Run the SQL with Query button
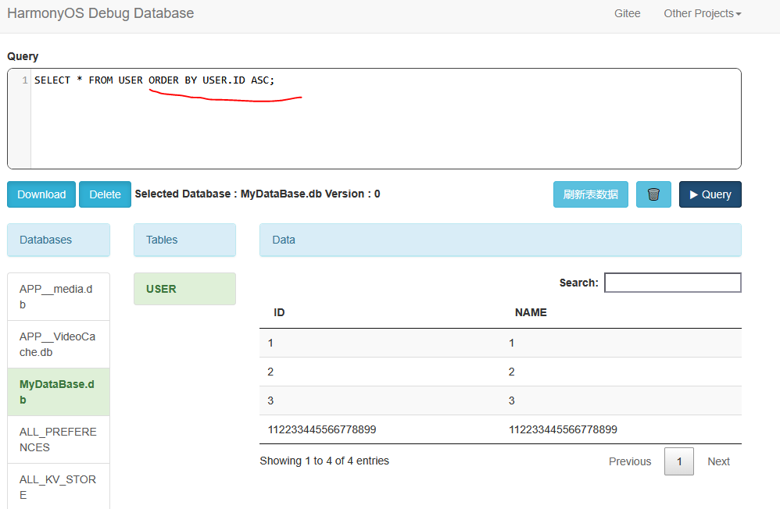Image resolution: width=780 pixels, height=509 pixels. tap(710, 194)
